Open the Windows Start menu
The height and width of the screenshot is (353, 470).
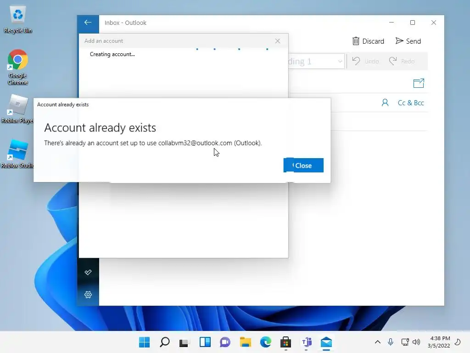click(x=144, y=342)
